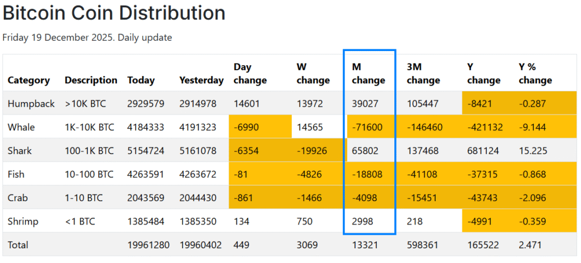
Task: Click the Humpback row label
Action: (31, 104)
